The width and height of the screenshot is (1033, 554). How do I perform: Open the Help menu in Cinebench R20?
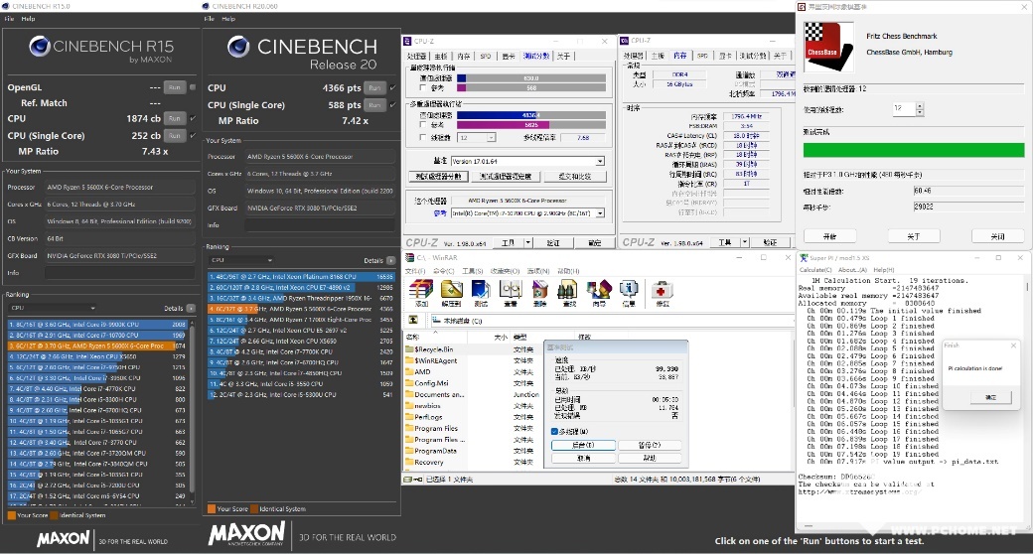[x=228, y=19]
